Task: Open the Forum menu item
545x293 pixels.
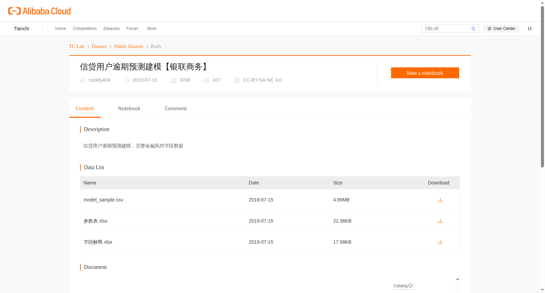Action: [132, 29]
